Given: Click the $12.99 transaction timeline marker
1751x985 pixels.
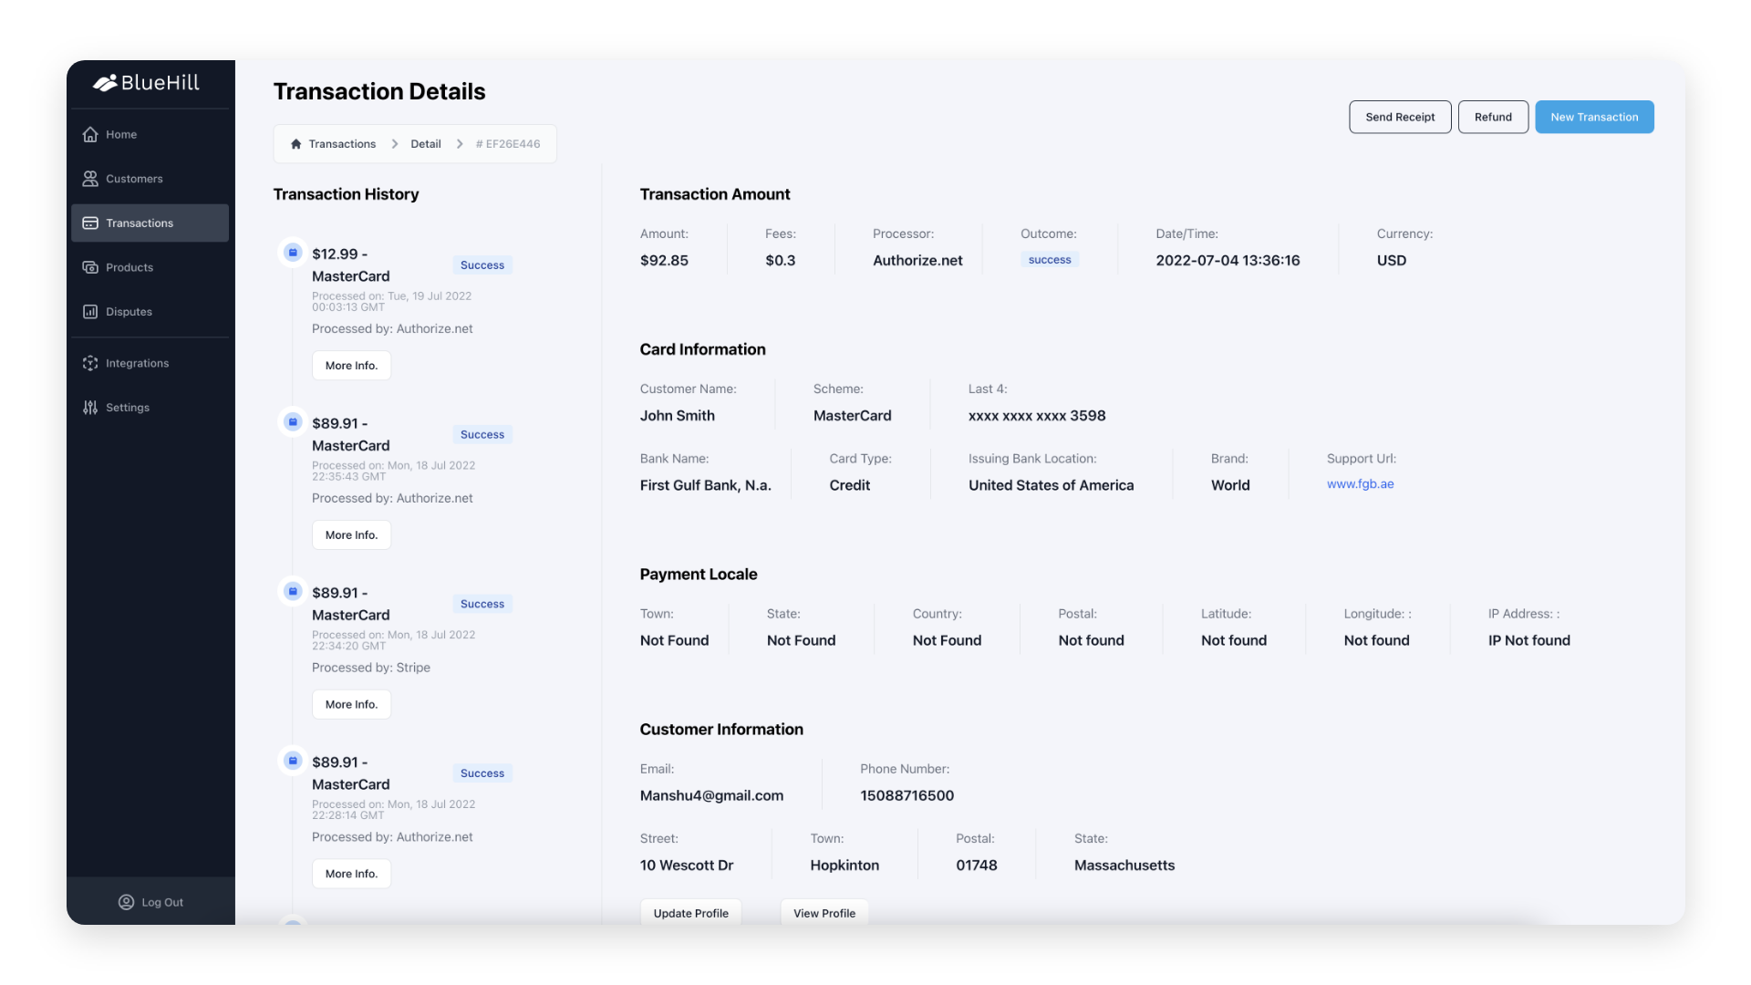Looking at the screenshot, I should 293,253.
